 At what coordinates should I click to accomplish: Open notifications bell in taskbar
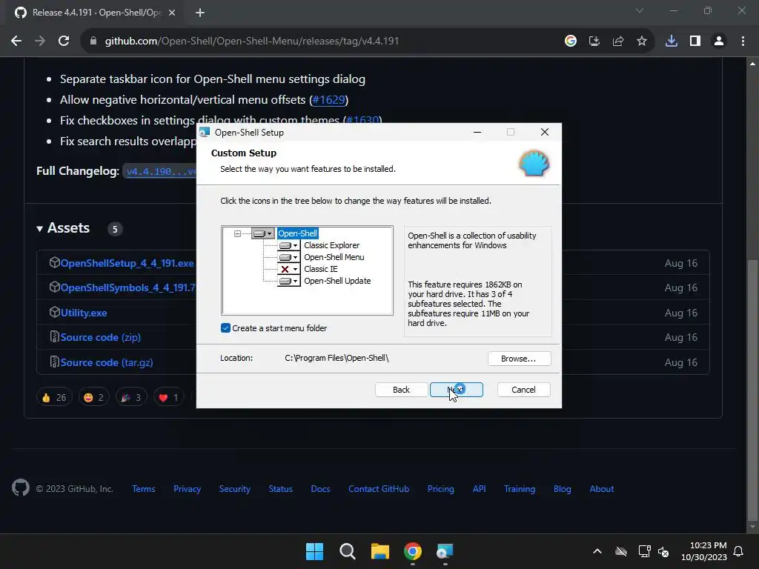point(739,551)
